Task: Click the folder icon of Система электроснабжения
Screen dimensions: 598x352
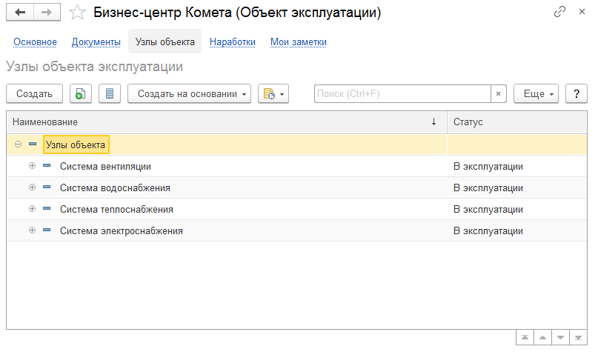Action: (47, 230)
